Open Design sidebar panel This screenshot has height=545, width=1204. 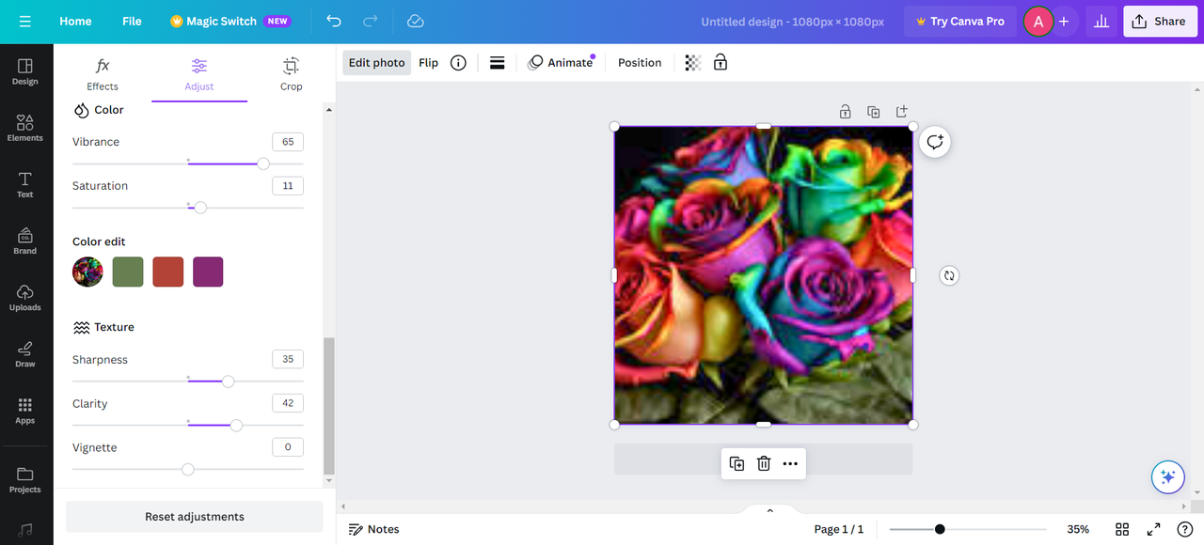25,71
